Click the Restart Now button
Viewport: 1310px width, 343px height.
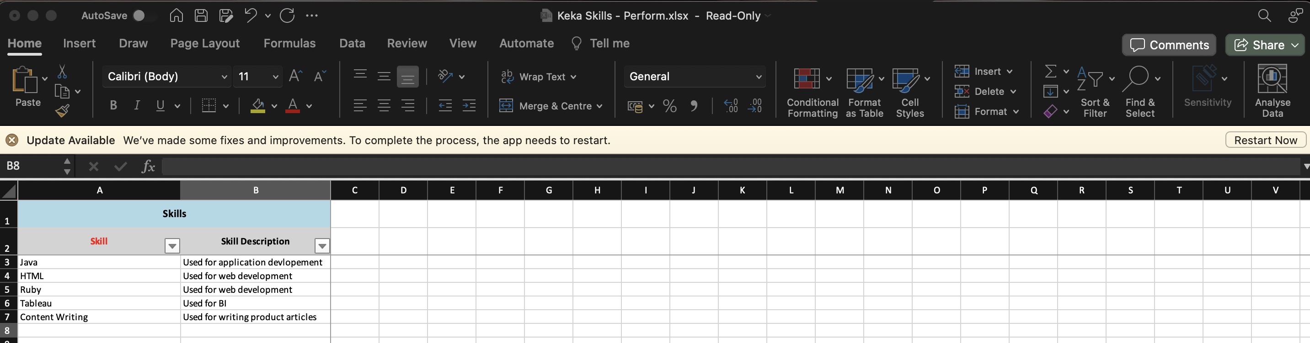coord(1265,140)
